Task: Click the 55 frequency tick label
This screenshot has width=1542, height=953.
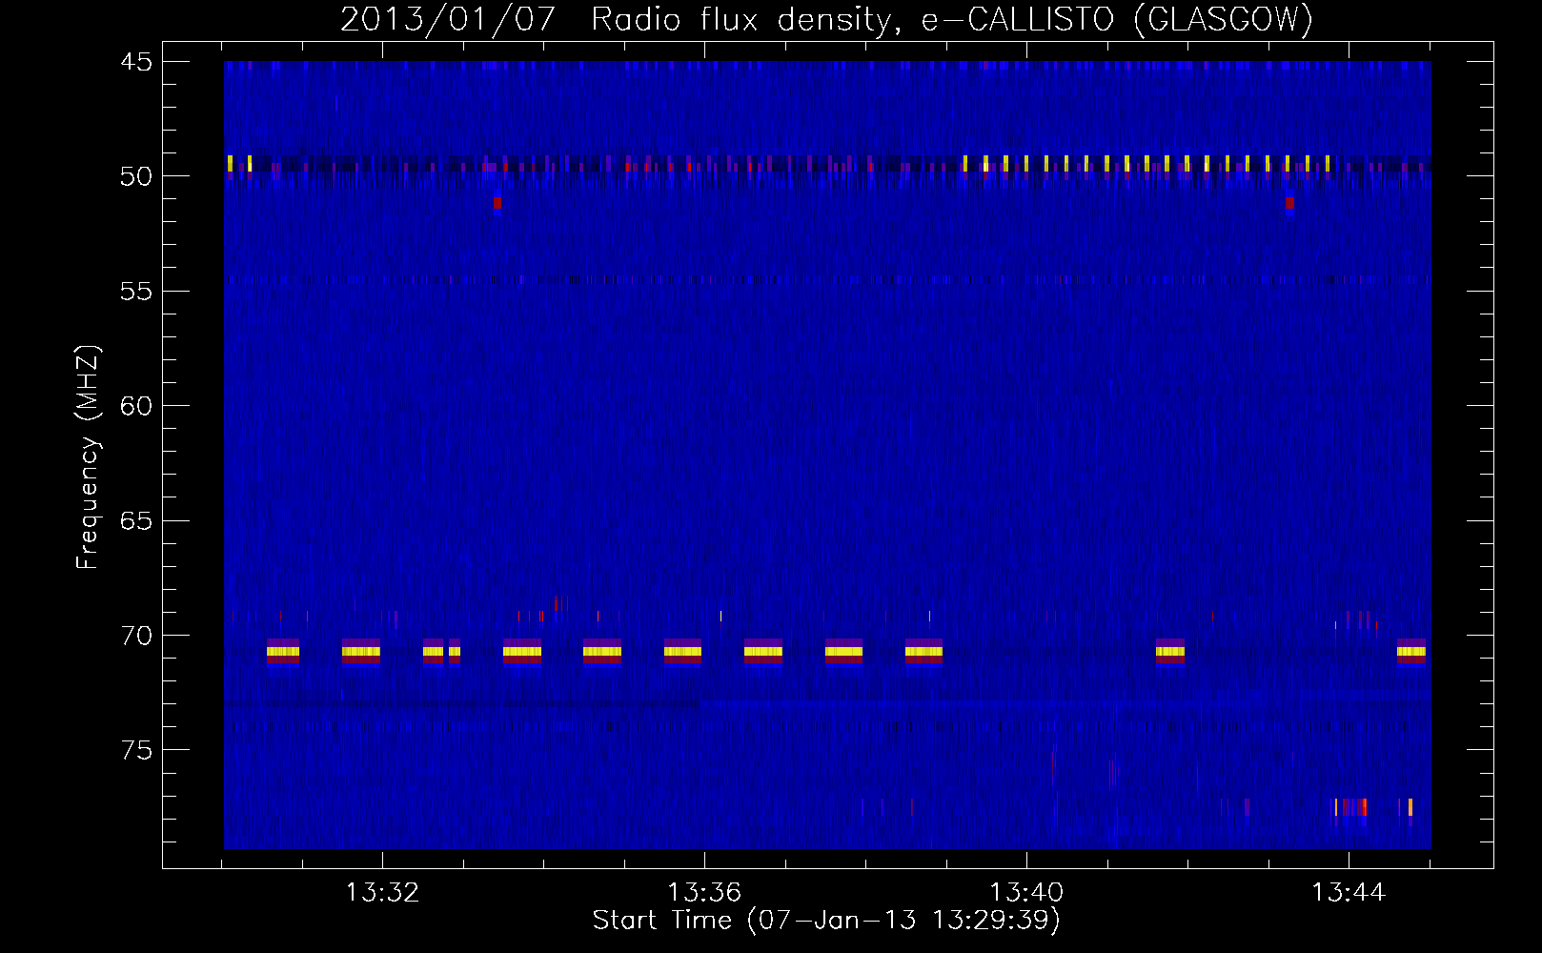Action: 136,292
